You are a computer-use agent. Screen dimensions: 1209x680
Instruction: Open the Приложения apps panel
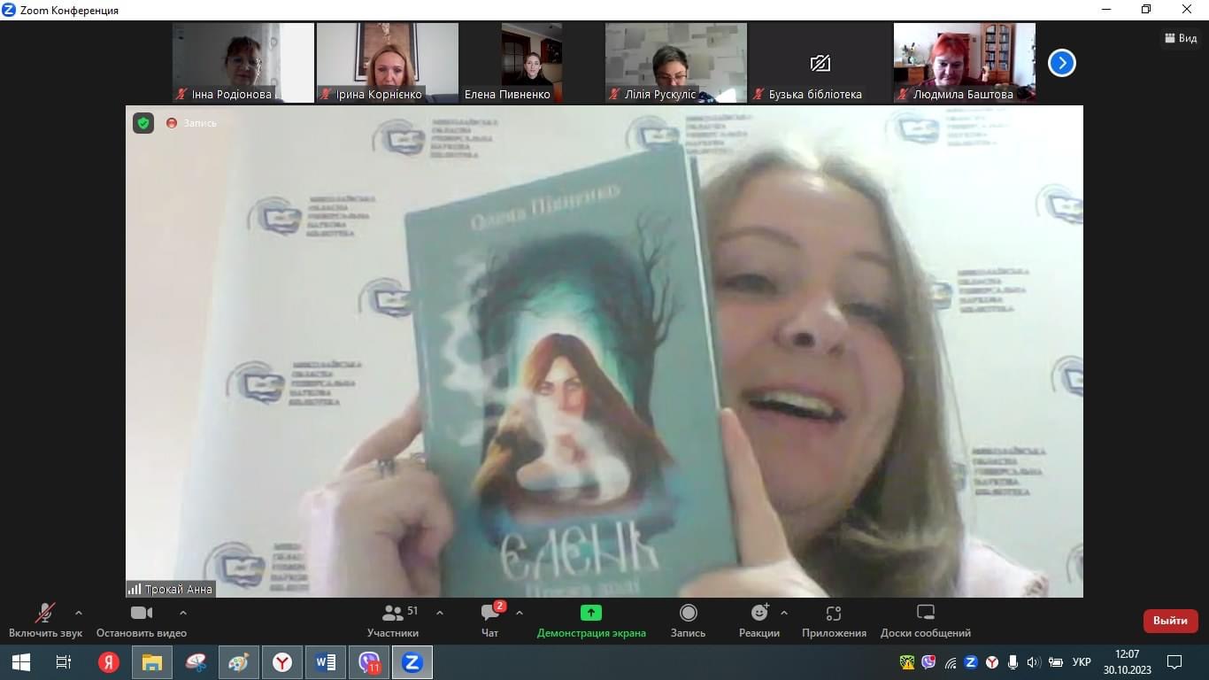coord(834,620)
